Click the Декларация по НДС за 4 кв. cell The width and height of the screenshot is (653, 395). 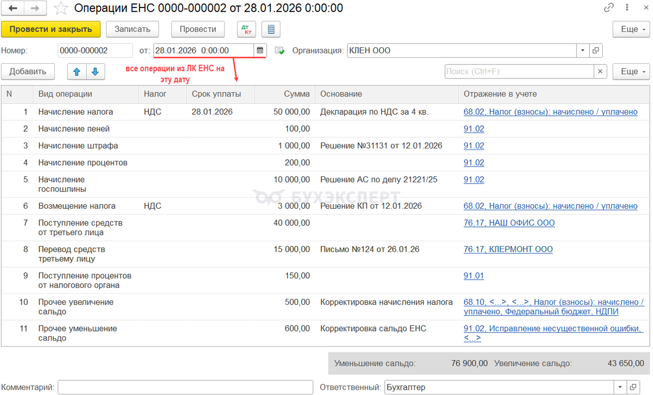pos(387,112)
